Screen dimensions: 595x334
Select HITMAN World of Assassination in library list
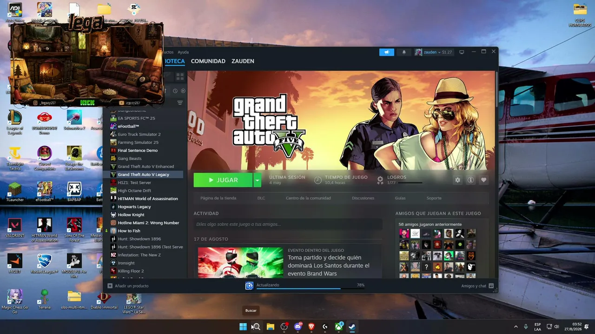click(x=148, y=199)
